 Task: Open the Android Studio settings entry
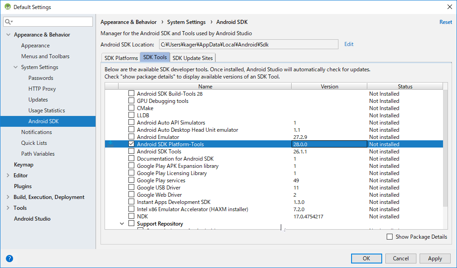point(32,219)
